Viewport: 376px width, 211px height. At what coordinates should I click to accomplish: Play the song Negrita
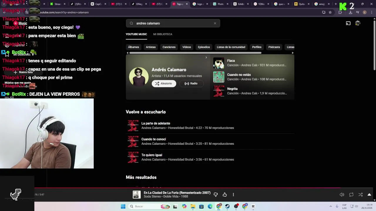point(232,89)
